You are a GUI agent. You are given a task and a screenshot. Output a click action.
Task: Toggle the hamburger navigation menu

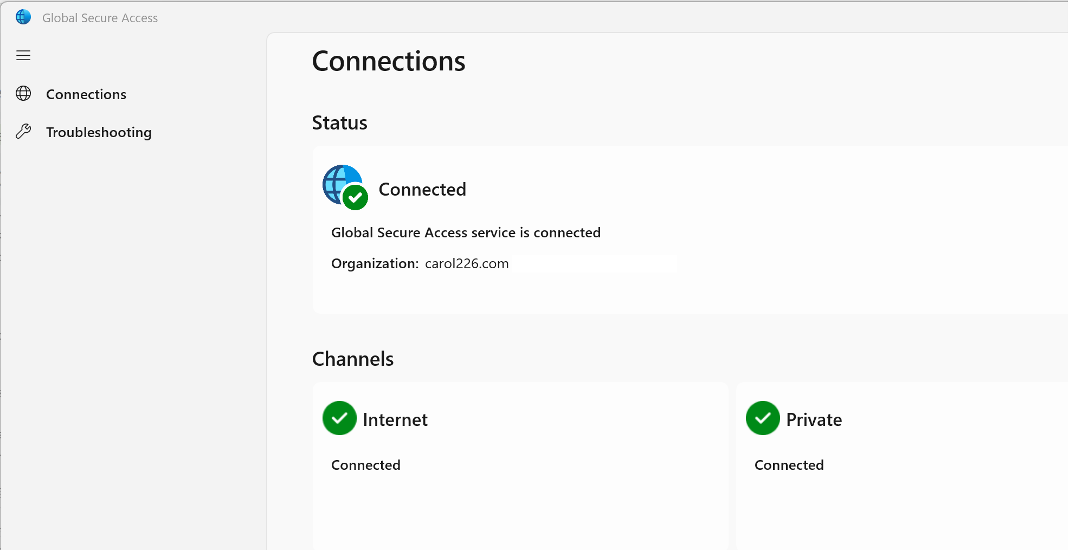tap(23, 55)
